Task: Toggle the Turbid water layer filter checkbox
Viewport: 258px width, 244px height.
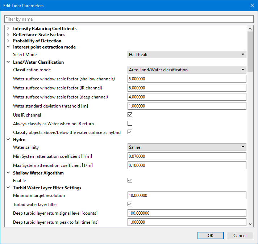Action: [x=130, y=205]
